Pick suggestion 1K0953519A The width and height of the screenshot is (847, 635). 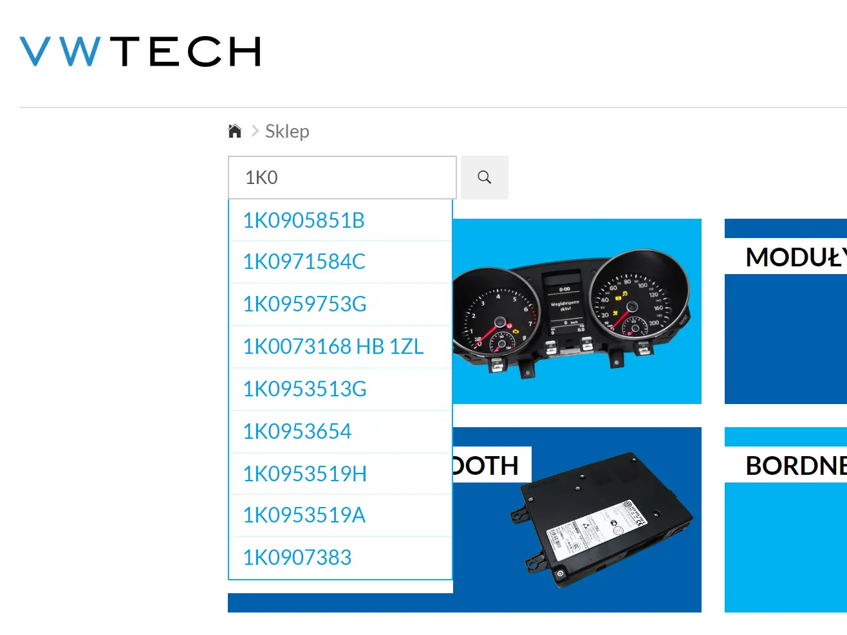[x=304, y=515]
